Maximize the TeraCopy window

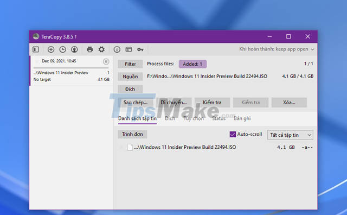288,36
